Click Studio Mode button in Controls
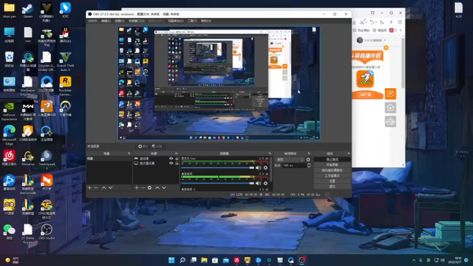473x266 pixels. pyautogui.click(x=332, y=176)
